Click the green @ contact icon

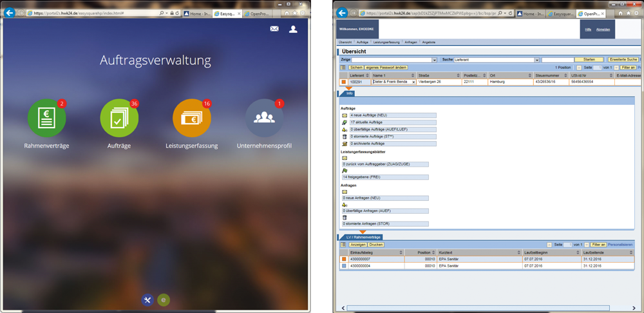tap(164, 299)
